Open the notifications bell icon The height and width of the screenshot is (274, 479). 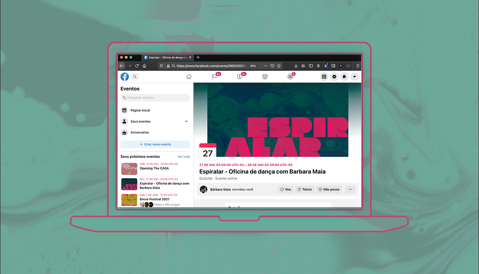(345, 77)
